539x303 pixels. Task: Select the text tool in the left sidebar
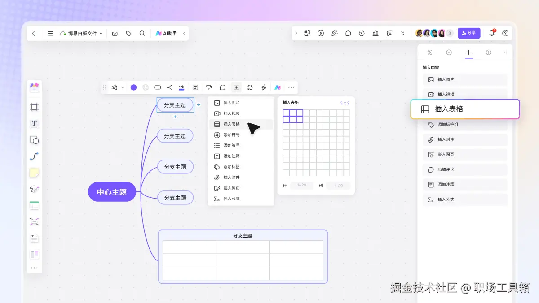click(x=34, y=124)
